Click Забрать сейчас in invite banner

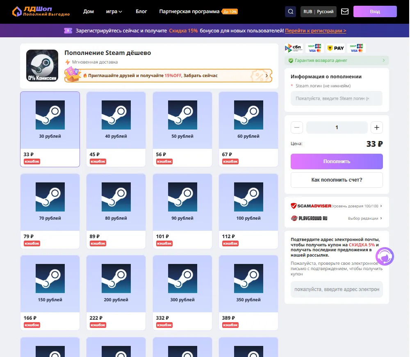200,75
